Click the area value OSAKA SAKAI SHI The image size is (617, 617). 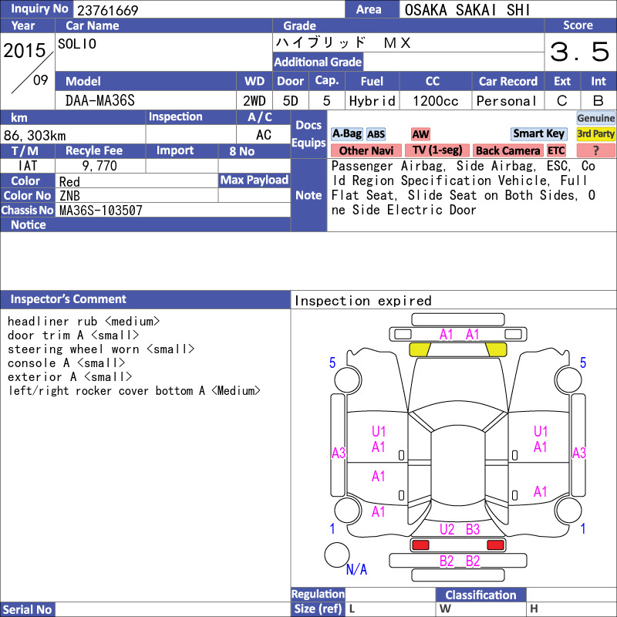pyautogui.click(x=467, y=10)
